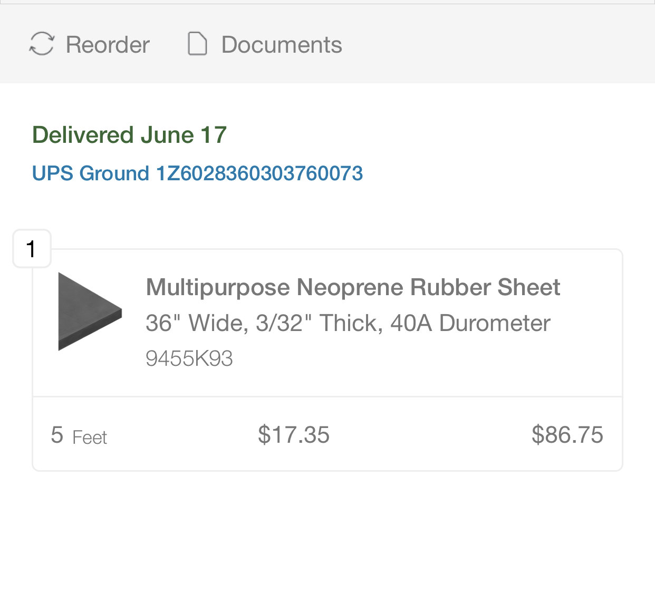The image size is (655, 613).
Task: Click the tracking number 1Z6028360303760073
Action: (259, 173)
